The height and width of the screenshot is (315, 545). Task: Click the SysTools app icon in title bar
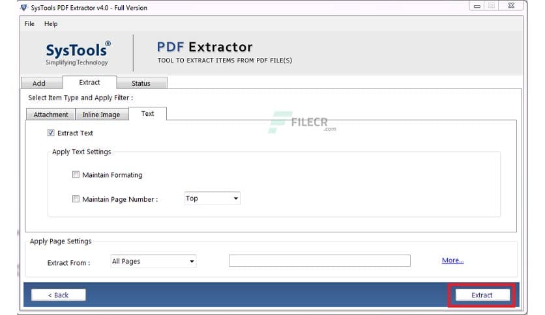(x=23, y=7)
